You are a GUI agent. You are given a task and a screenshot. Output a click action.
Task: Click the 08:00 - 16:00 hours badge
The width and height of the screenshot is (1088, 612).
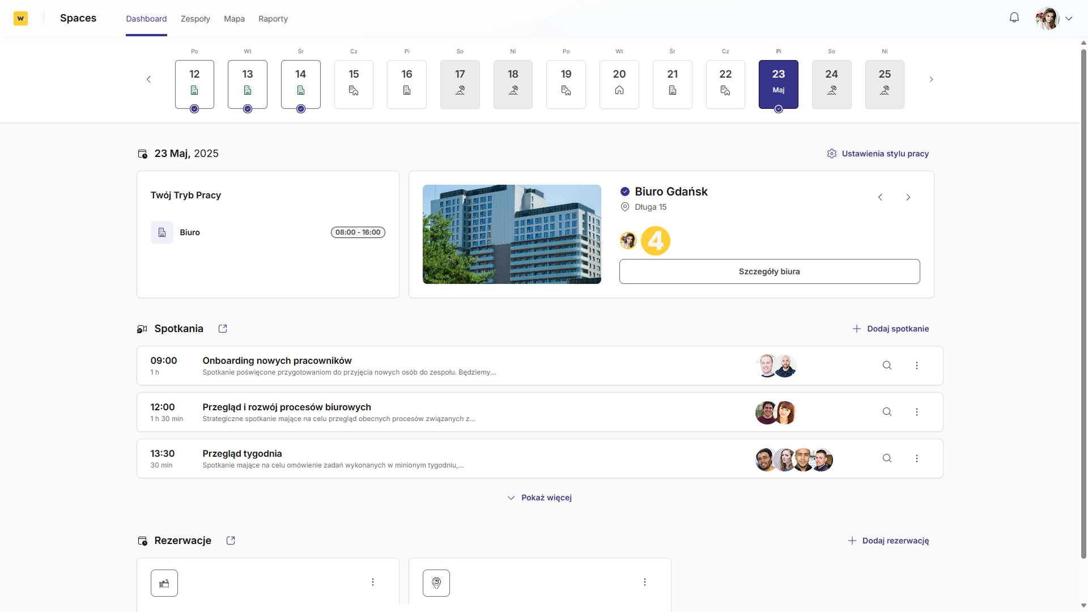[358, 232]
